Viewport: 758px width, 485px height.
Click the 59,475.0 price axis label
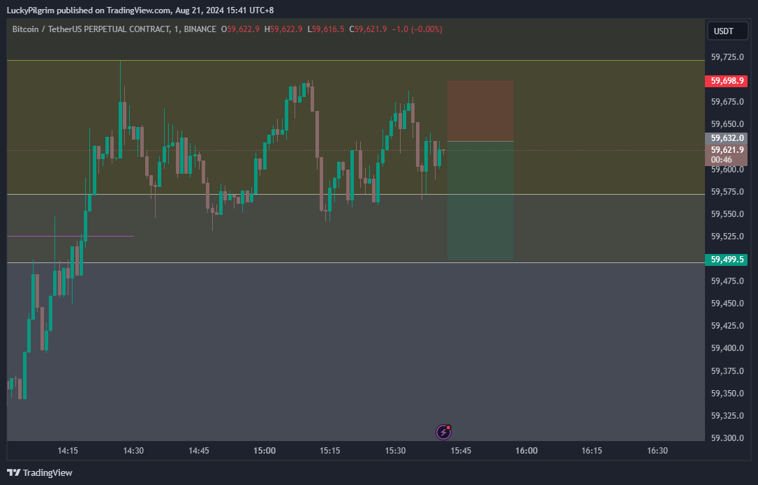click(x=727, y=281)
